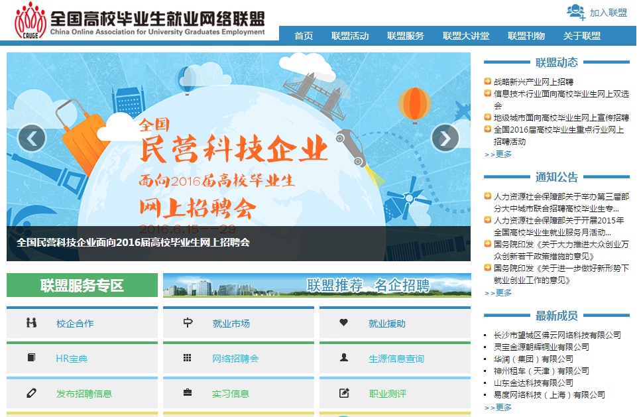Click the 实习信息 briefcase icon
The width and height of the screenshot is (639, 417).
coord(188,393)
